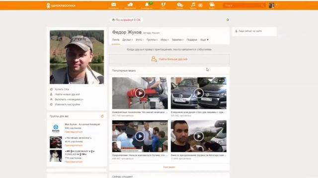The width and height of the screenshot is (318, 178).
Task: Switch to the Фото tab
Action: point(139,40)
